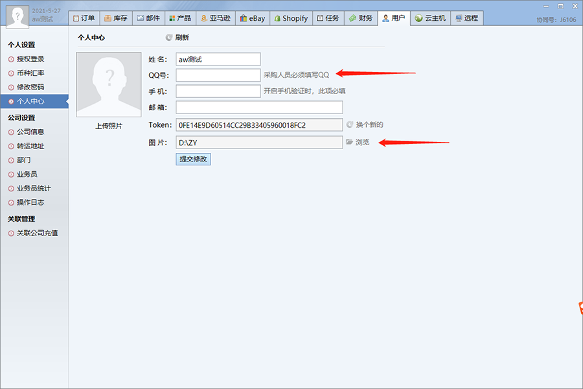
Task: Click the 邮箱 email input field
Action: click(259, 107)
